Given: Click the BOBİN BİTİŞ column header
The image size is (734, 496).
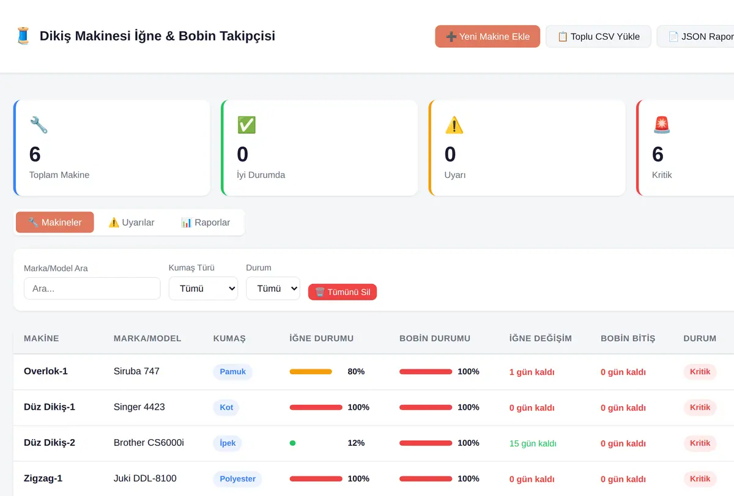Looking at the screenshot, I should pyautogui.click(x=628, y=338).
